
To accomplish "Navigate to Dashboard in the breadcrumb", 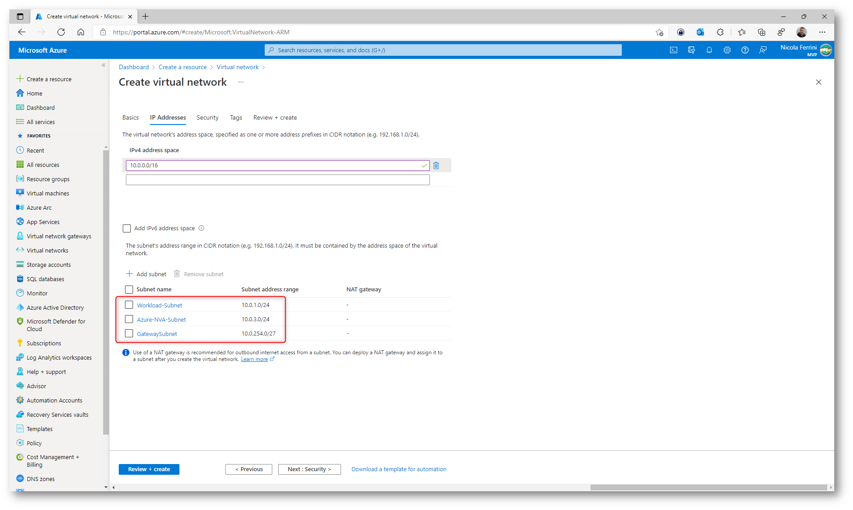I will point(134,67).
